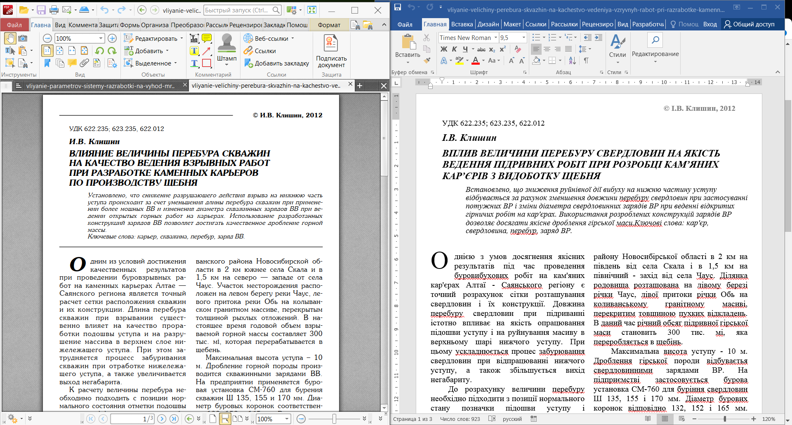Show paragraph marks with pilcrow icon
Screen dimensions: 792x425
[586, 61]
